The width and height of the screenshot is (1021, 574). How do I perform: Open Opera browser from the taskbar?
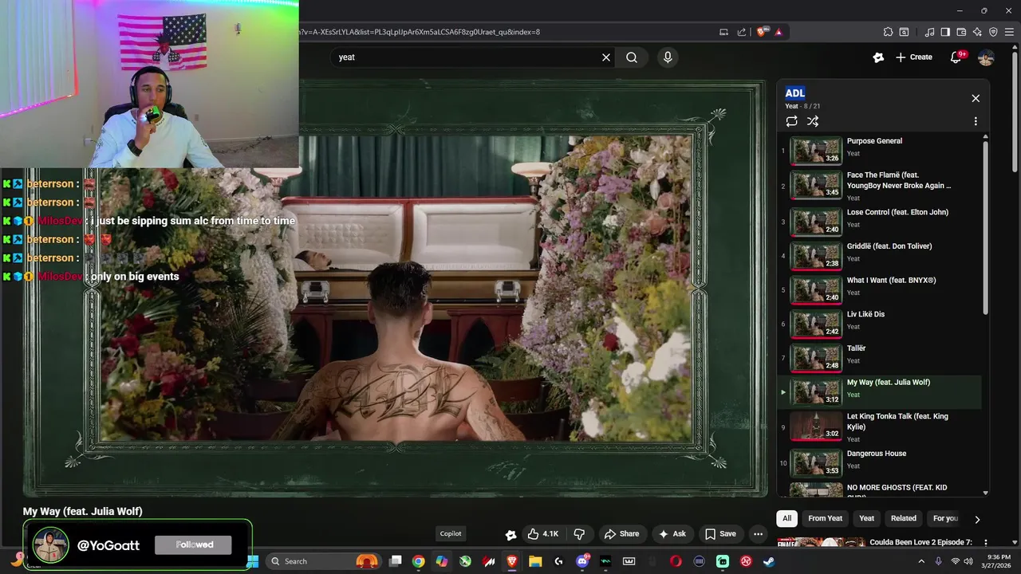click(676, 561)
